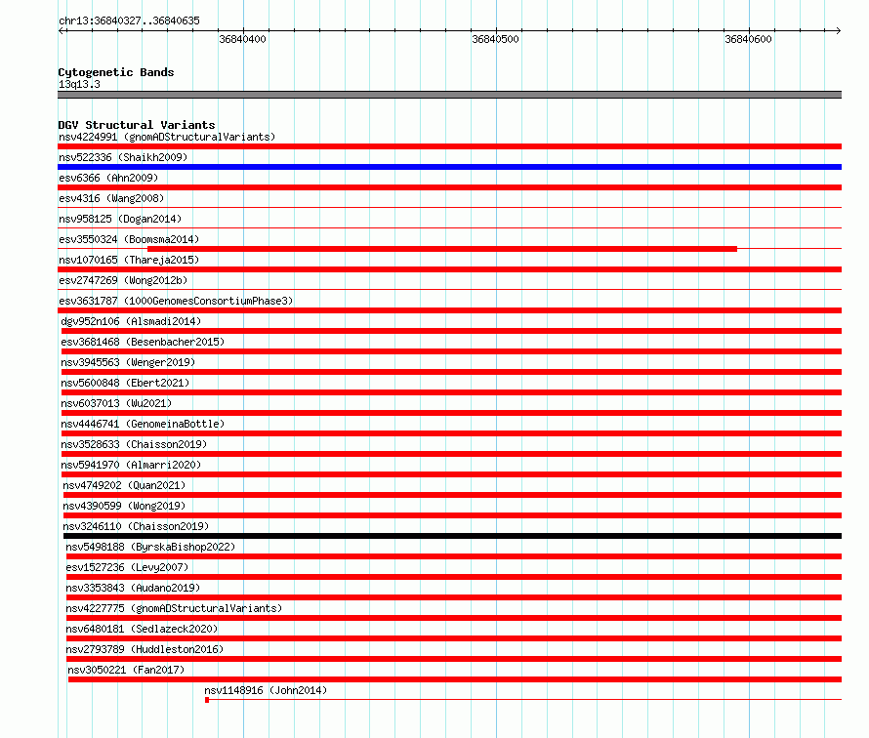Open nsv1148916 (John2014) variant
The image size is (869, 738).
point(266,690)
